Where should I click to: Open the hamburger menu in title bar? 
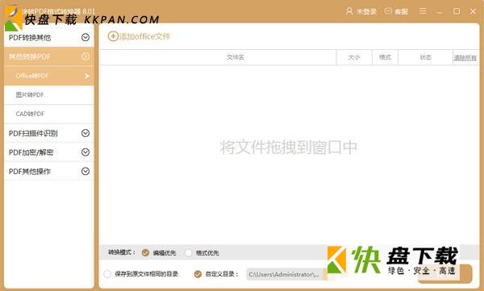click(423, 11)
